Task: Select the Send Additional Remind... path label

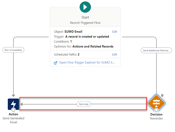Action: 156,50
